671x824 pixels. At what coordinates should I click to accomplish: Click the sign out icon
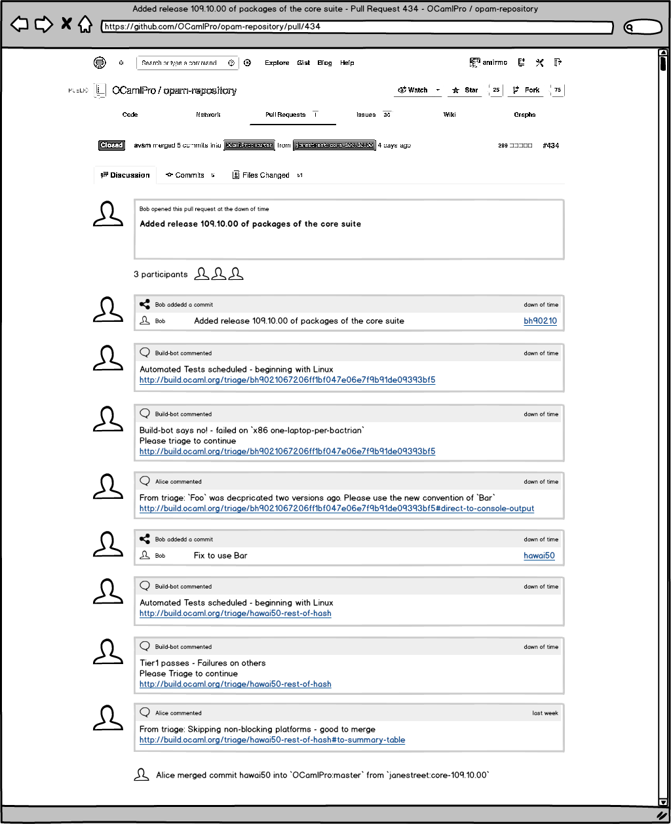coord(558,63)
